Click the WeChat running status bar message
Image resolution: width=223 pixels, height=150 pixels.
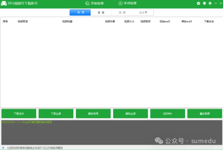click(x=35, y=148)
